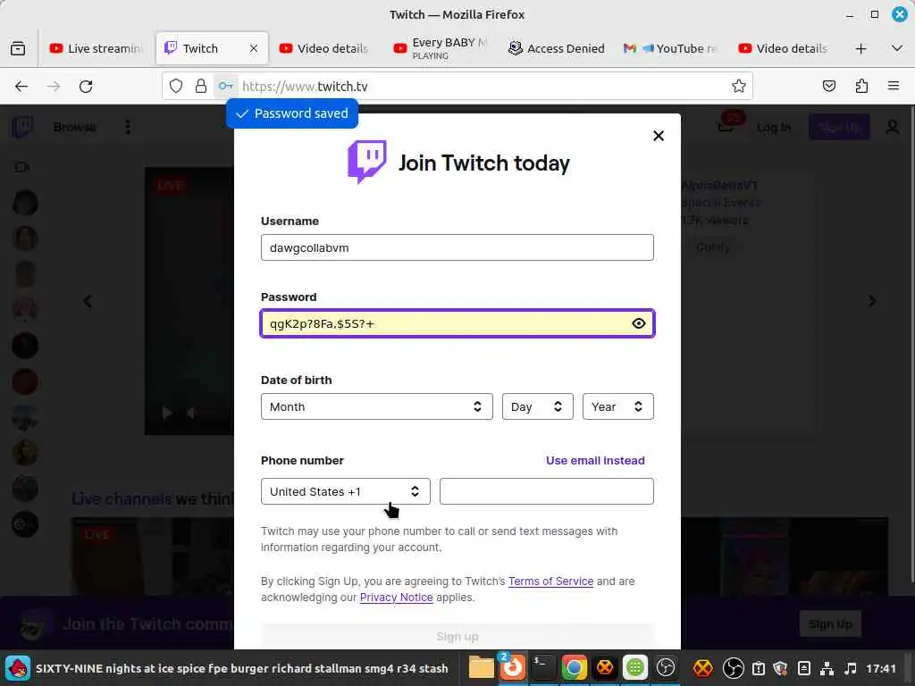Click the music note tray icon
Viewport: 915px width, 686px height.
tap(851, 668)
